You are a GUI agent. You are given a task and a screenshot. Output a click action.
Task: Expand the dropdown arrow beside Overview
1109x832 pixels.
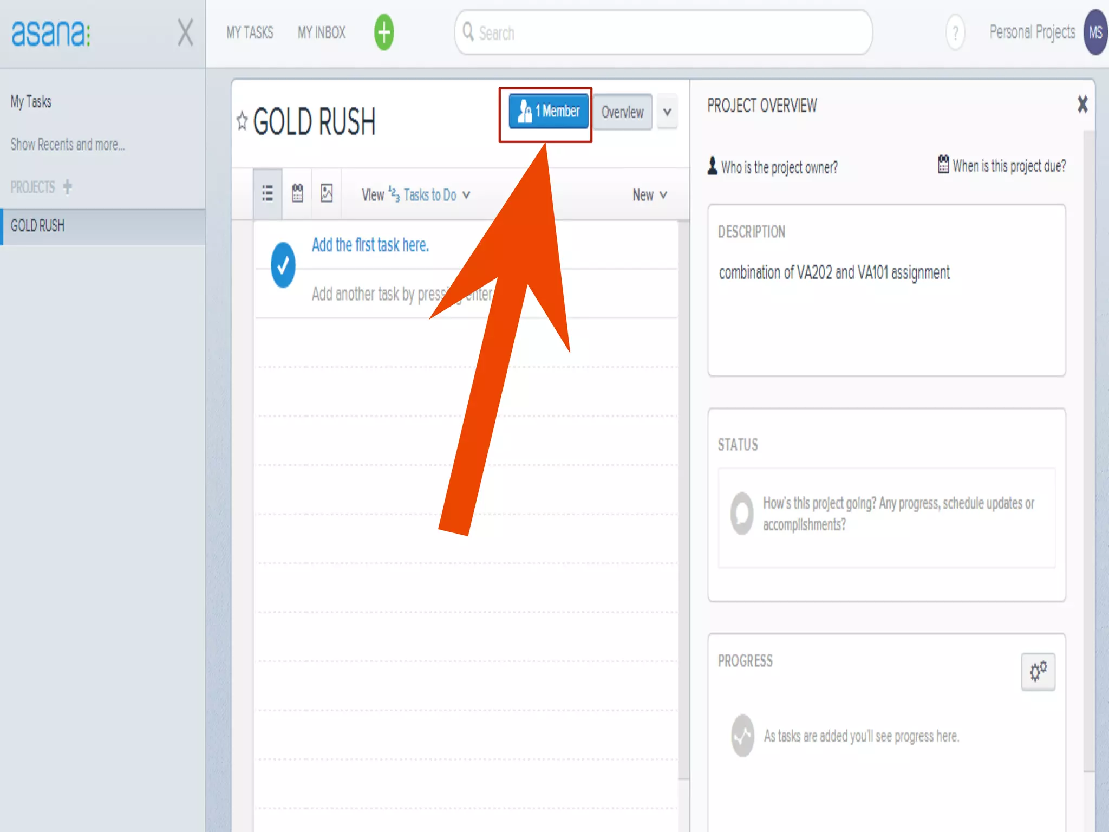click(667, 112)
